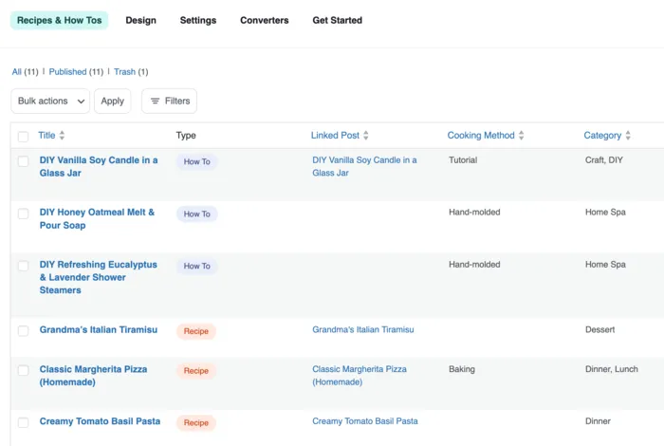The height and width of the screenshot is (446, 664).
Task: Select the DIY Vanilla Soy Candle checkbox
Action: click(x=24, y=161)
